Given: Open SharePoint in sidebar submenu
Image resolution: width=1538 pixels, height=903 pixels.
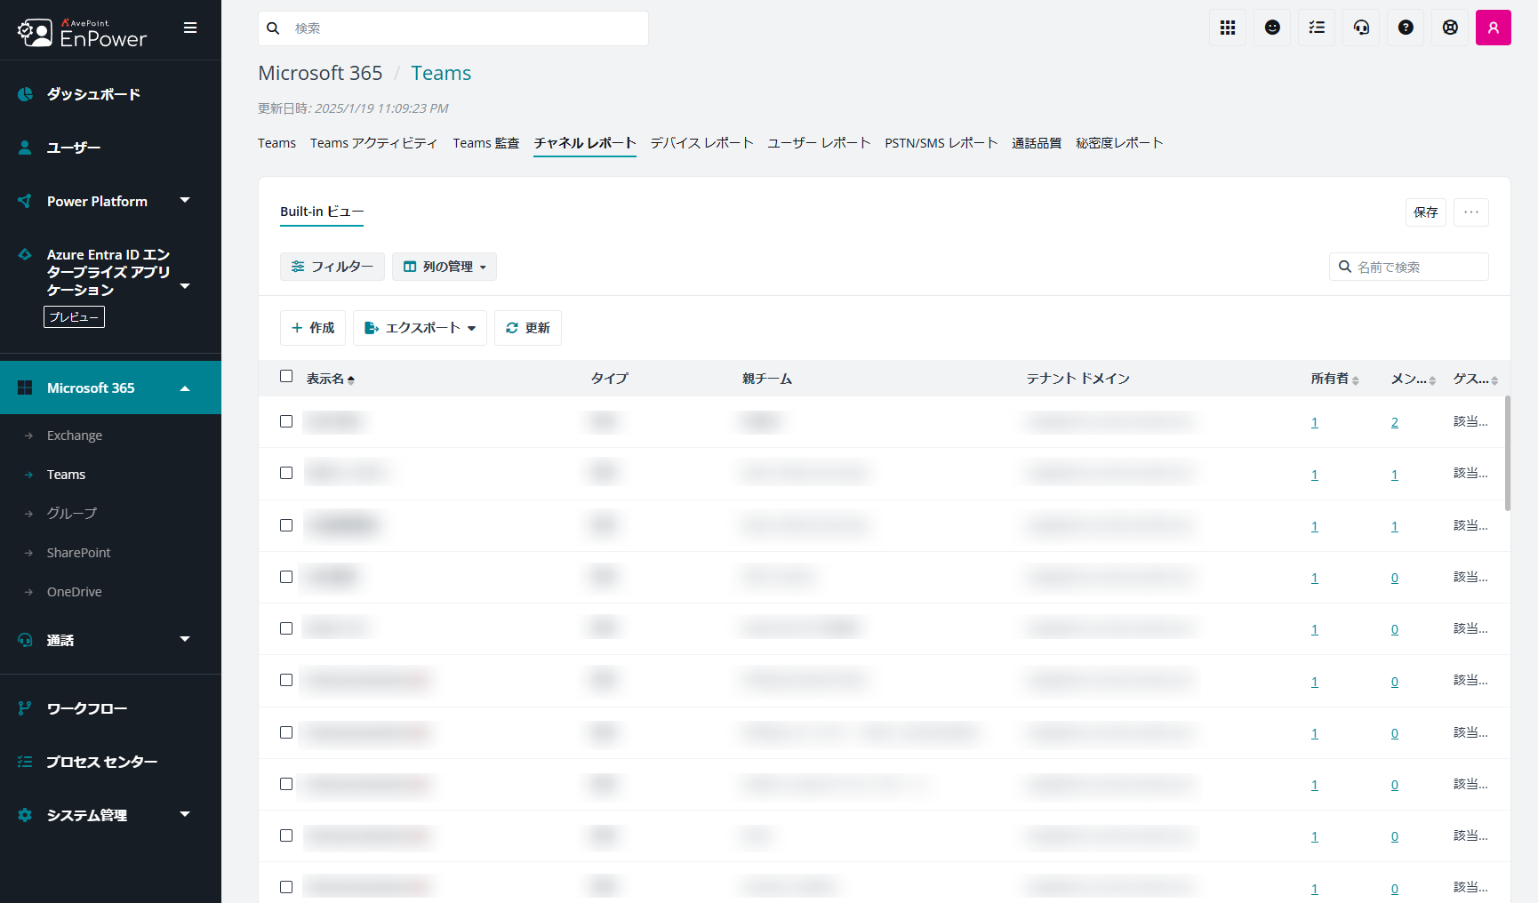Looking at the screenshot, I should (79, 553).
